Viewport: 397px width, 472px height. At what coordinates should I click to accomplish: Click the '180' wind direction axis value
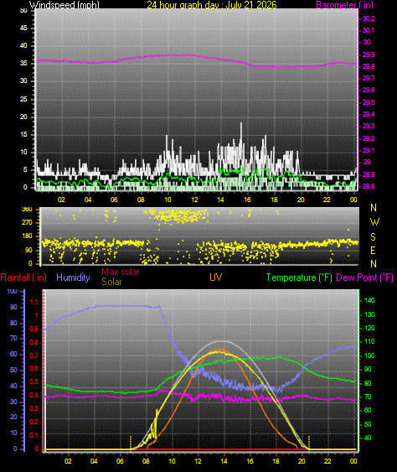[27, 236]
